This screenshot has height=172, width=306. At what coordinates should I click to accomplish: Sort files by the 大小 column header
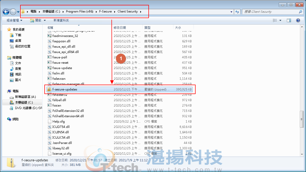(183, 28)
